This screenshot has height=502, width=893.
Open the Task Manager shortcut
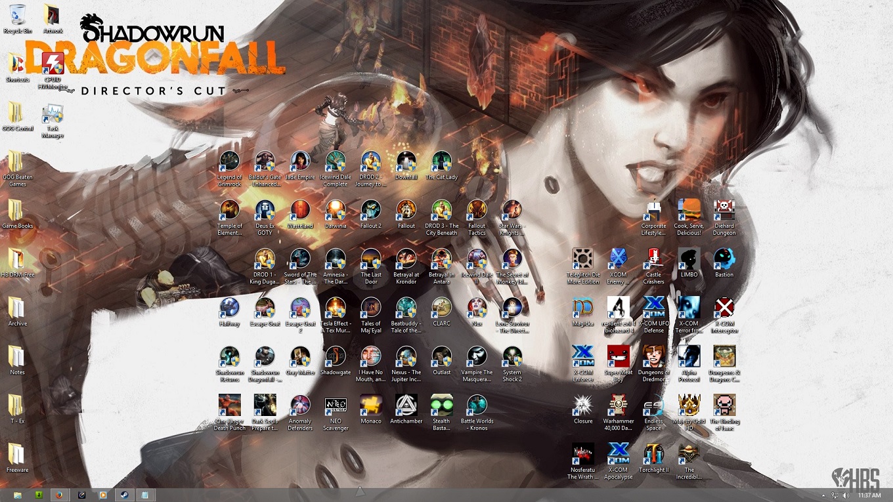click(x=53, y=121)
